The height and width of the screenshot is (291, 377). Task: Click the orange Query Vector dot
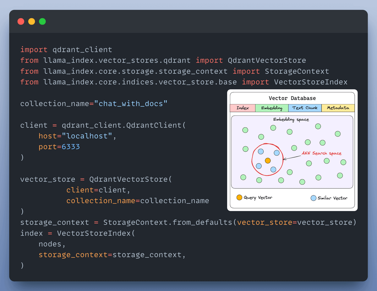pos(267,160)
